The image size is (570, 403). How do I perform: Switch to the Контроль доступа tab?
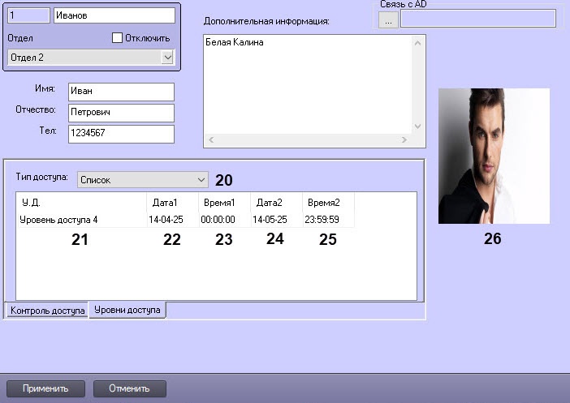47,311
